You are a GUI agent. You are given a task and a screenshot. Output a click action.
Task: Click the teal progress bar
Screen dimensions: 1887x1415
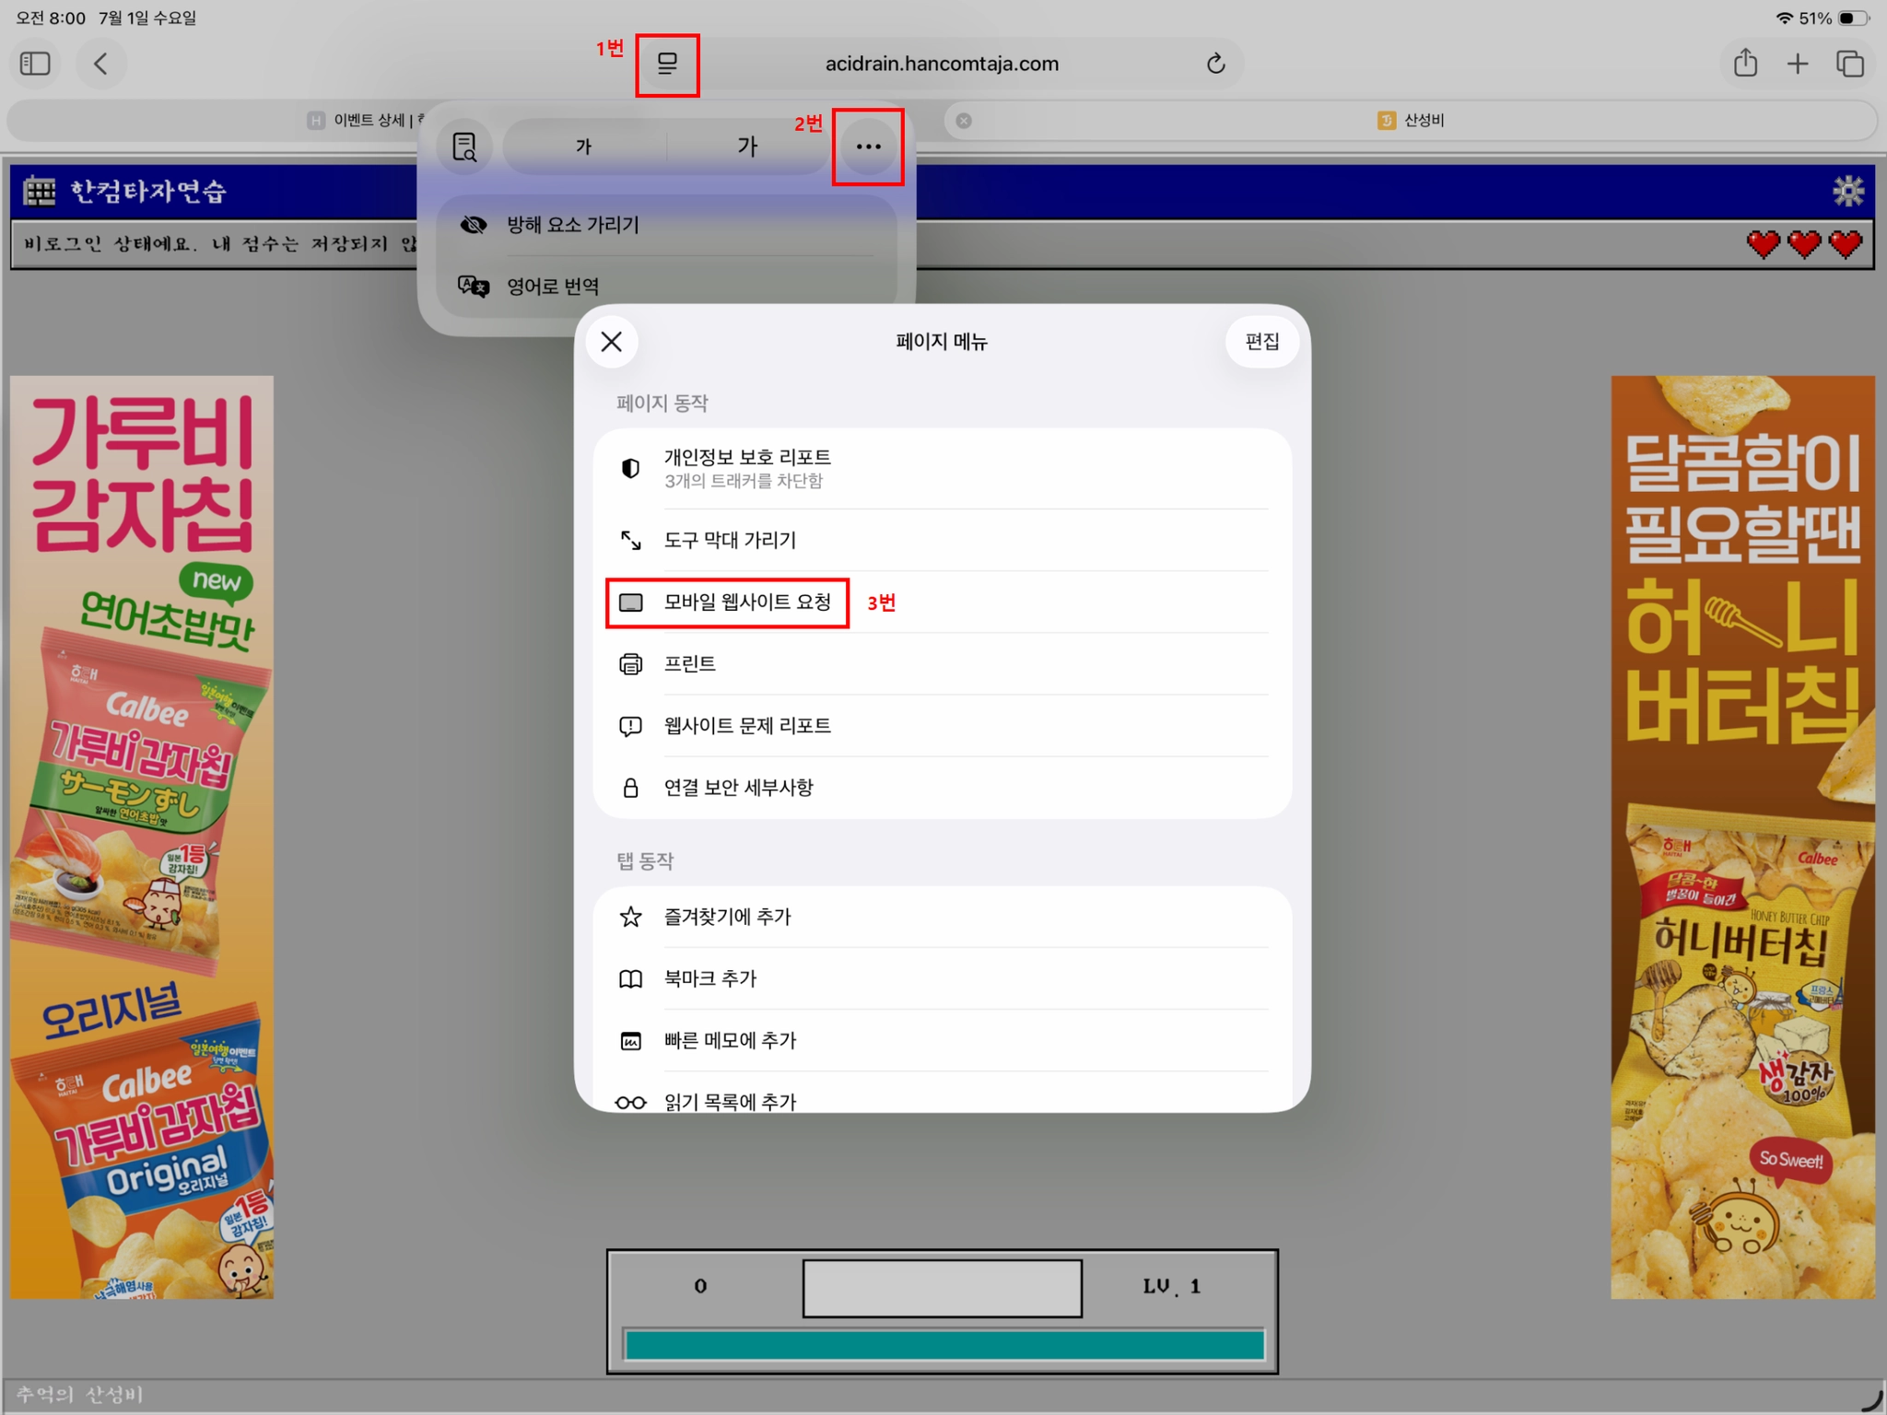944,1345
